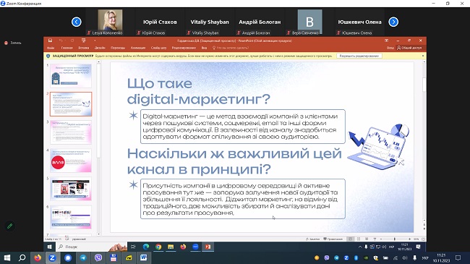Click the slide panel scroll-up arrow
Screen dimensions: 470x264
[98, 62]
